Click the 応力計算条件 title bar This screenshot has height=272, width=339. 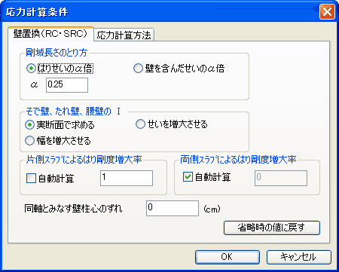pyautogui.click(x=160, y=11)
